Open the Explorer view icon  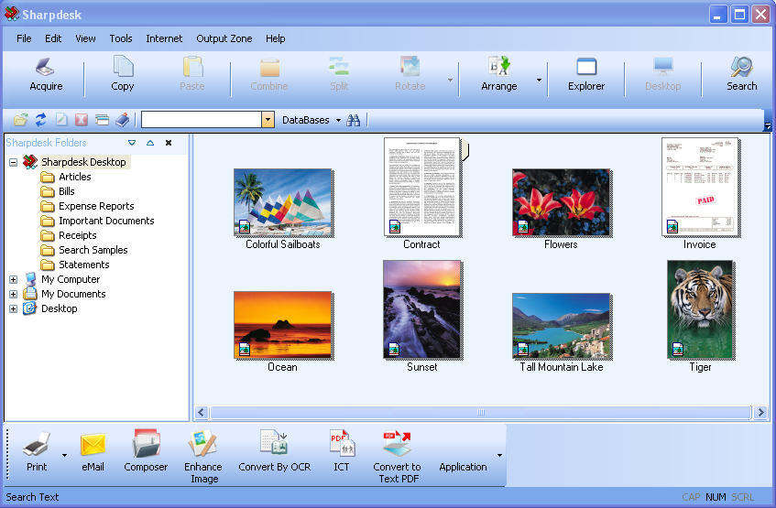point(586,67)
